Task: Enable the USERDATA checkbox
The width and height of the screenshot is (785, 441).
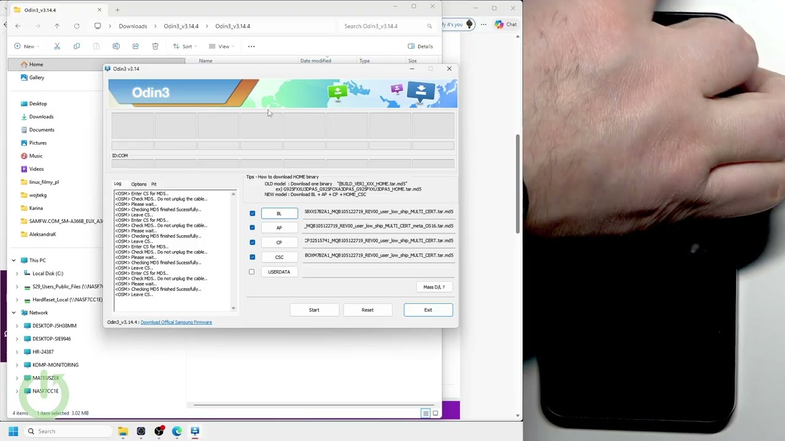Action: tap(251, 272)
